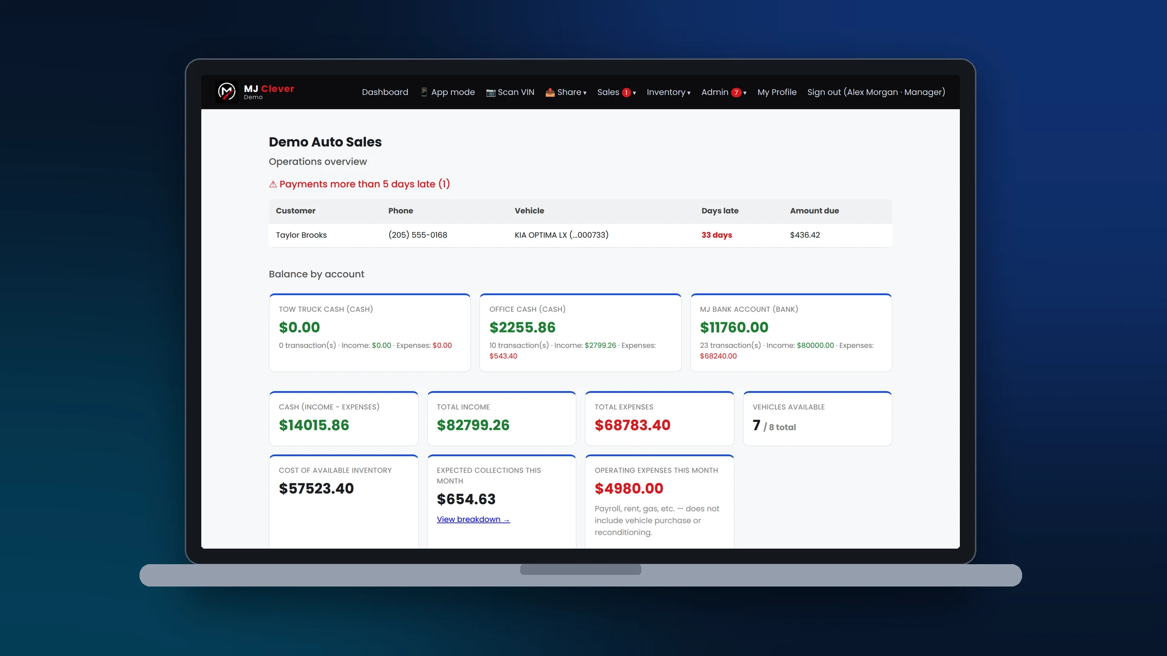This screenshot has height=656, width=1167.
Task: Click the phone icon beside App mode
Action: [424, 92]
